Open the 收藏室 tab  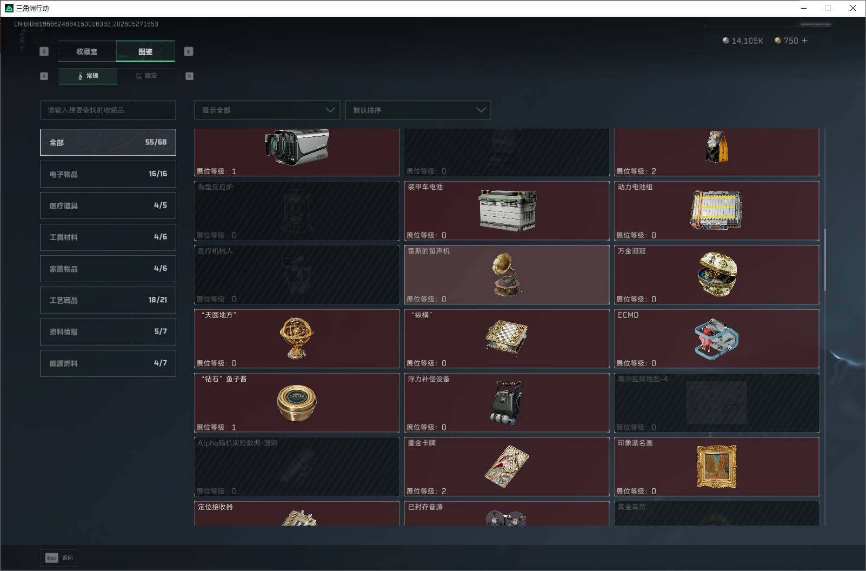click(87, 51)
